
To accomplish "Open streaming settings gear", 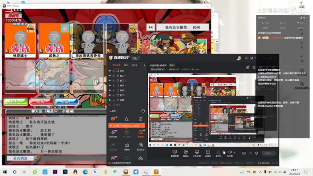I will tap(257, 153).
